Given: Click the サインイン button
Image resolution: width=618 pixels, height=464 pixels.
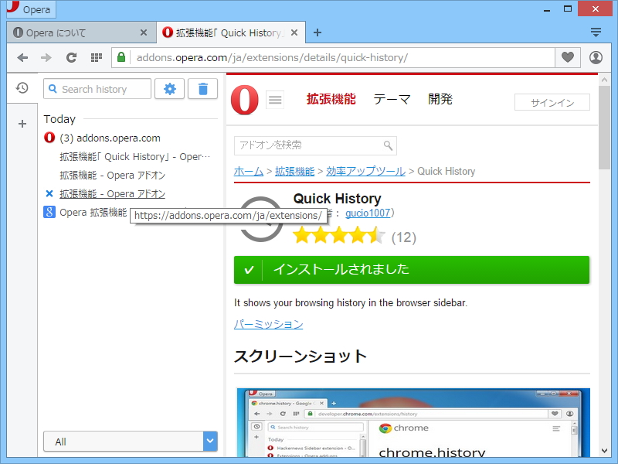Looking at the screenshot, I should point(552,101).
